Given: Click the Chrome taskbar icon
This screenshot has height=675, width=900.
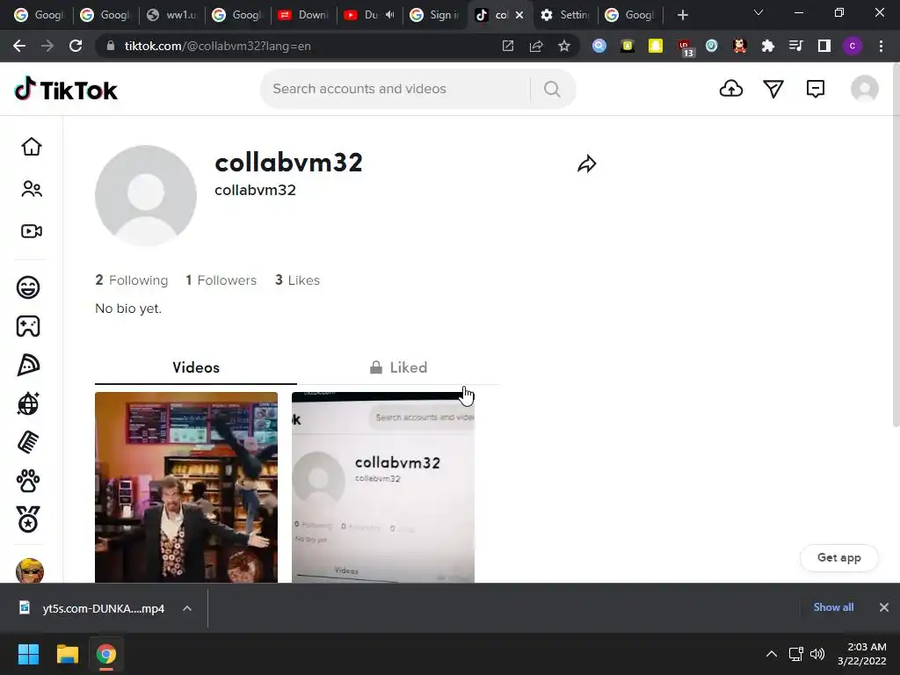Looking at the screenshot, I should [105, 654].
